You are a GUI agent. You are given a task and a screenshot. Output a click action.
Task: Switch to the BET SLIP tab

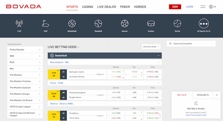click(182, 95)
